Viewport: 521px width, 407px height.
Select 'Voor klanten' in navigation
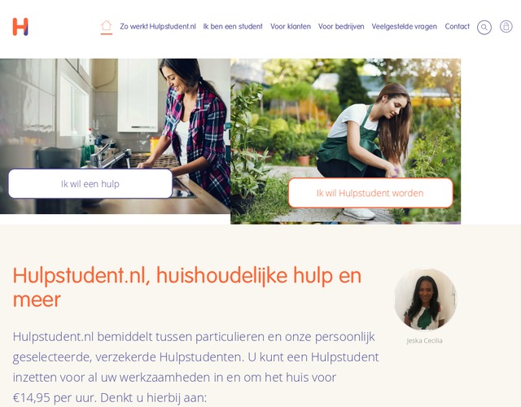(291, 27)
